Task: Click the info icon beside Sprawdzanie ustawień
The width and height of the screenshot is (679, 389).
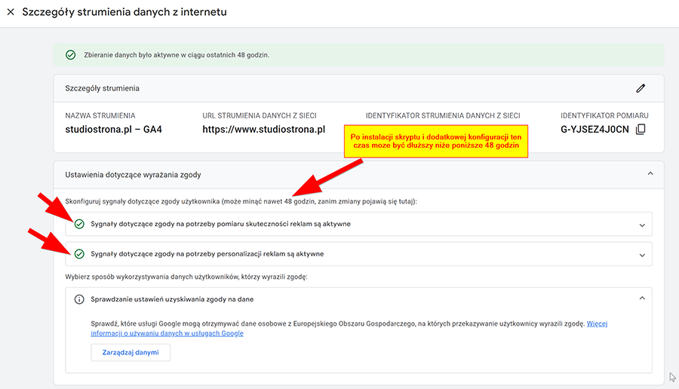Action: [79, 299]
